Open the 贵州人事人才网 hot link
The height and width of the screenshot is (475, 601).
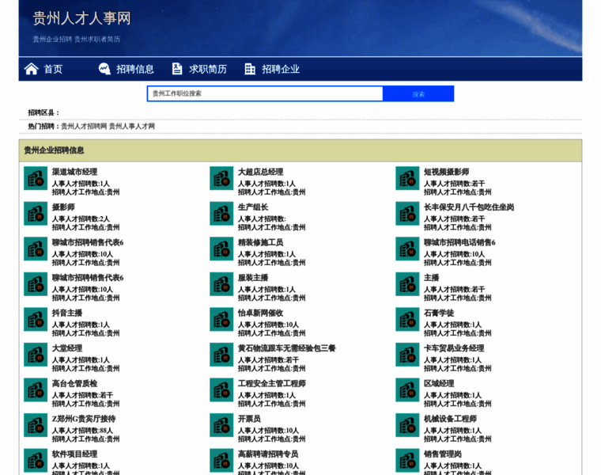point(132,126)
